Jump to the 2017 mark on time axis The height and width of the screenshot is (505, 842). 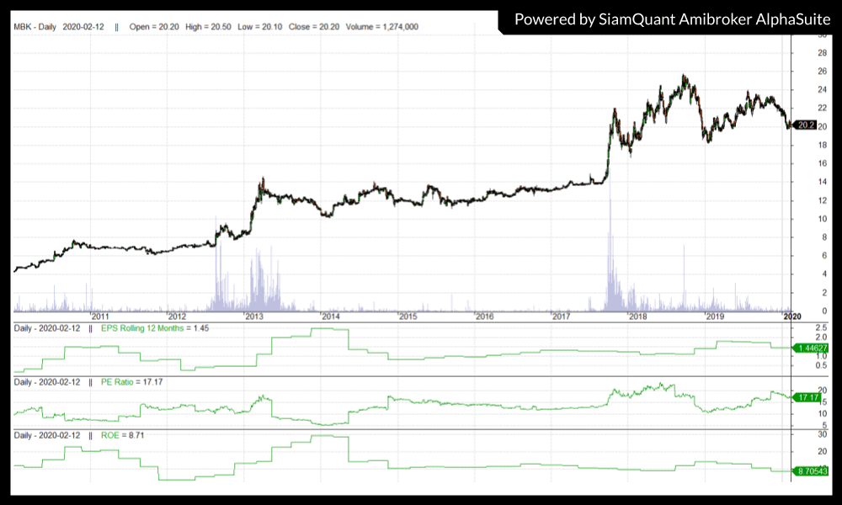(562, 316)
